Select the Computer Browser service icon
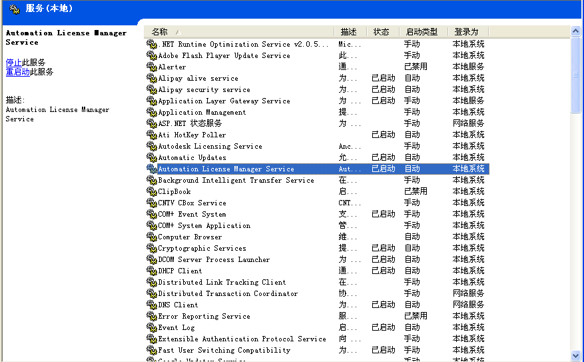Screen dimensions: 584x362 pos(151,237)
